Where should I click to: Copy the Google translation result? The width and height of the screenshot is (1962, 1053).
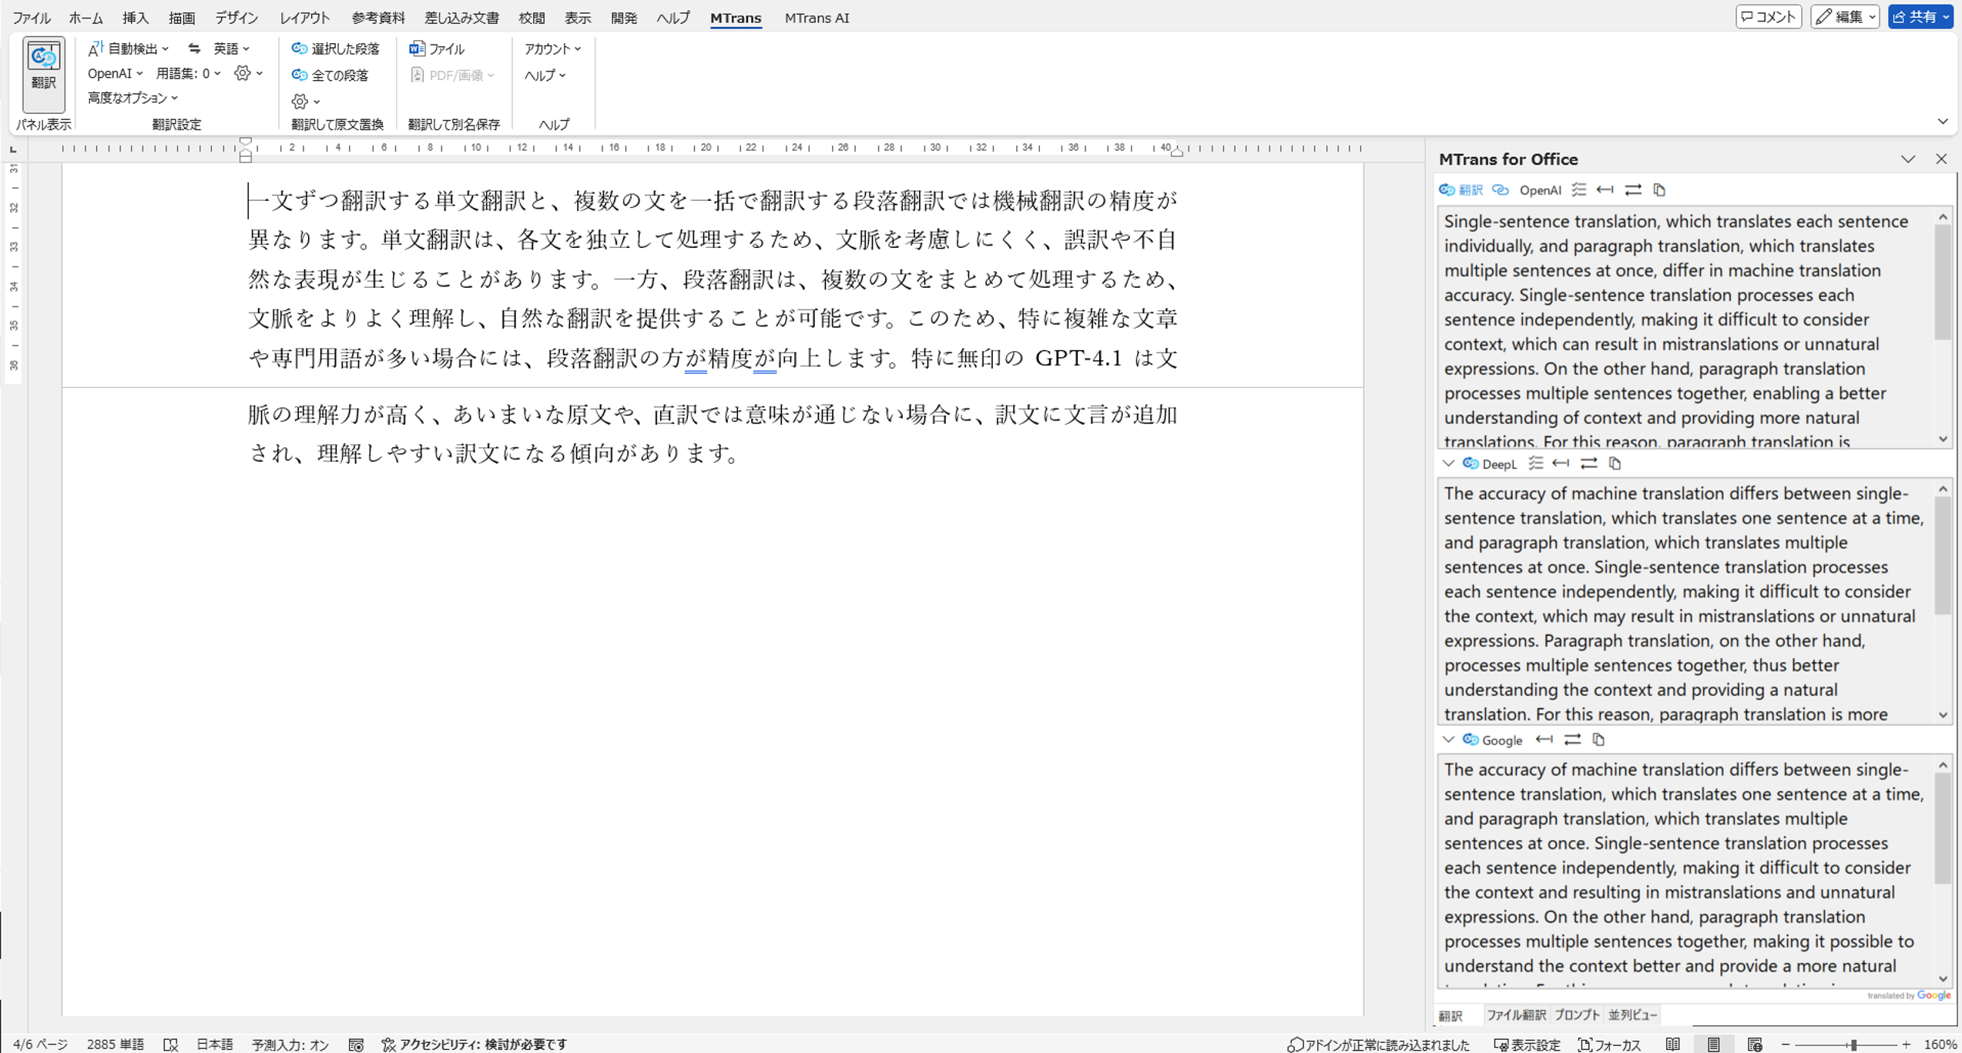(1598, 740)
